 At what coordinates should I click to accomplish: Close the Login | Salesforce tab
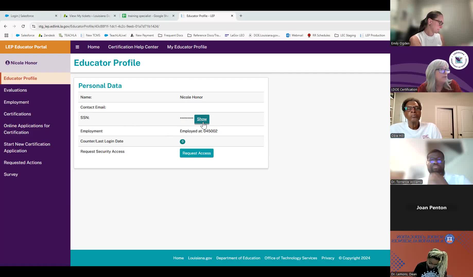(56, 16)
